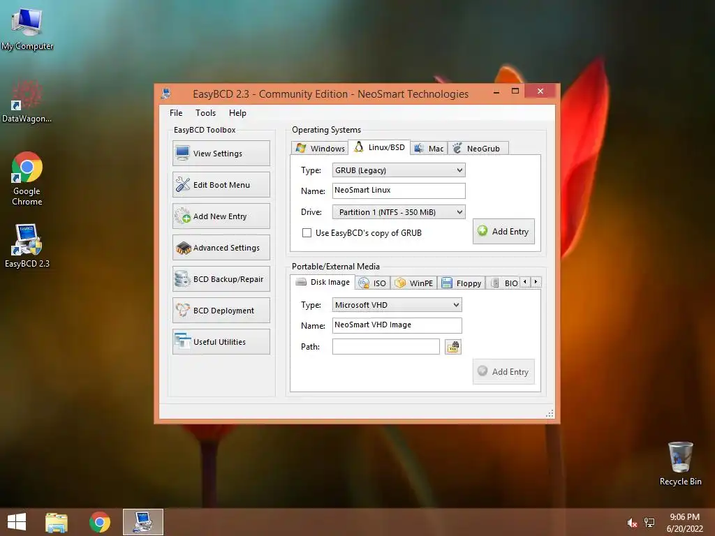Open BCD Backup/Repair

coord(221,279)
